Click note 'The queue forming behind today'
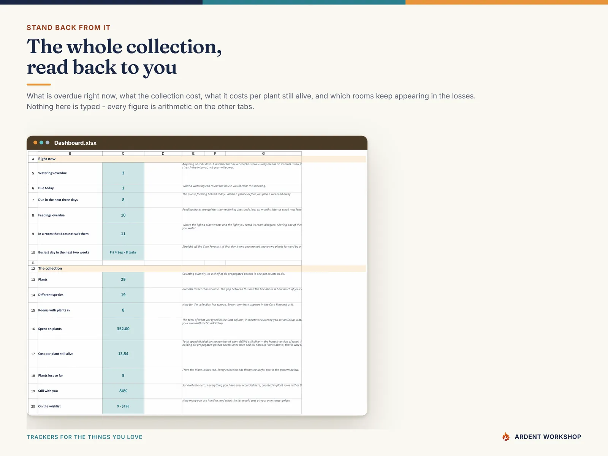The image size is (608, 456). 237,194
